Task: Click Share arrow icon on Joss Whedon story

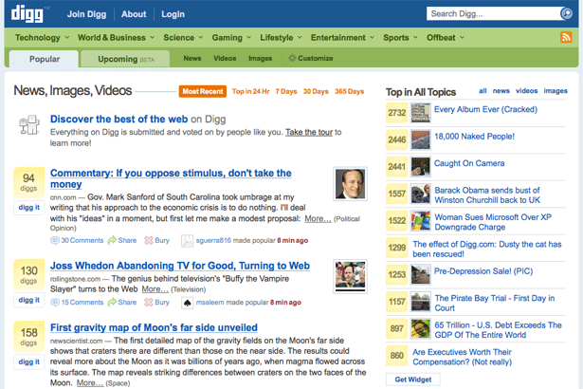Action: [x=112, y=303]
